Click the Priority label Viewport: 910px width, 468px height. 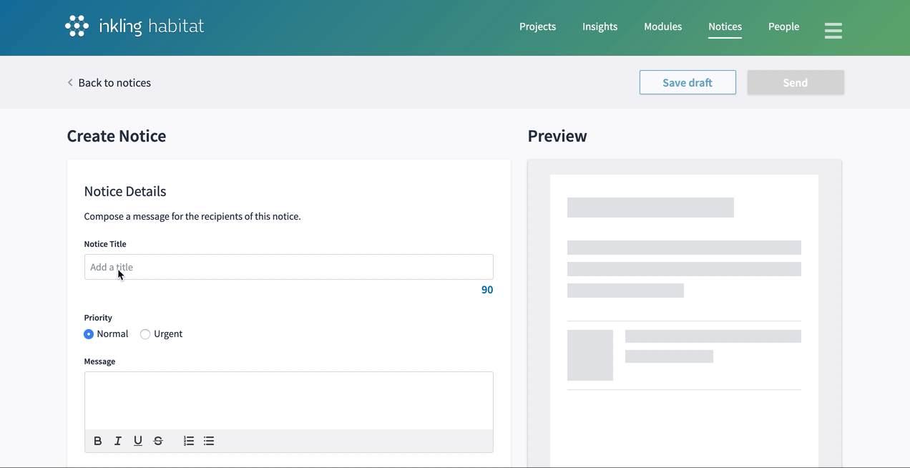98,318
